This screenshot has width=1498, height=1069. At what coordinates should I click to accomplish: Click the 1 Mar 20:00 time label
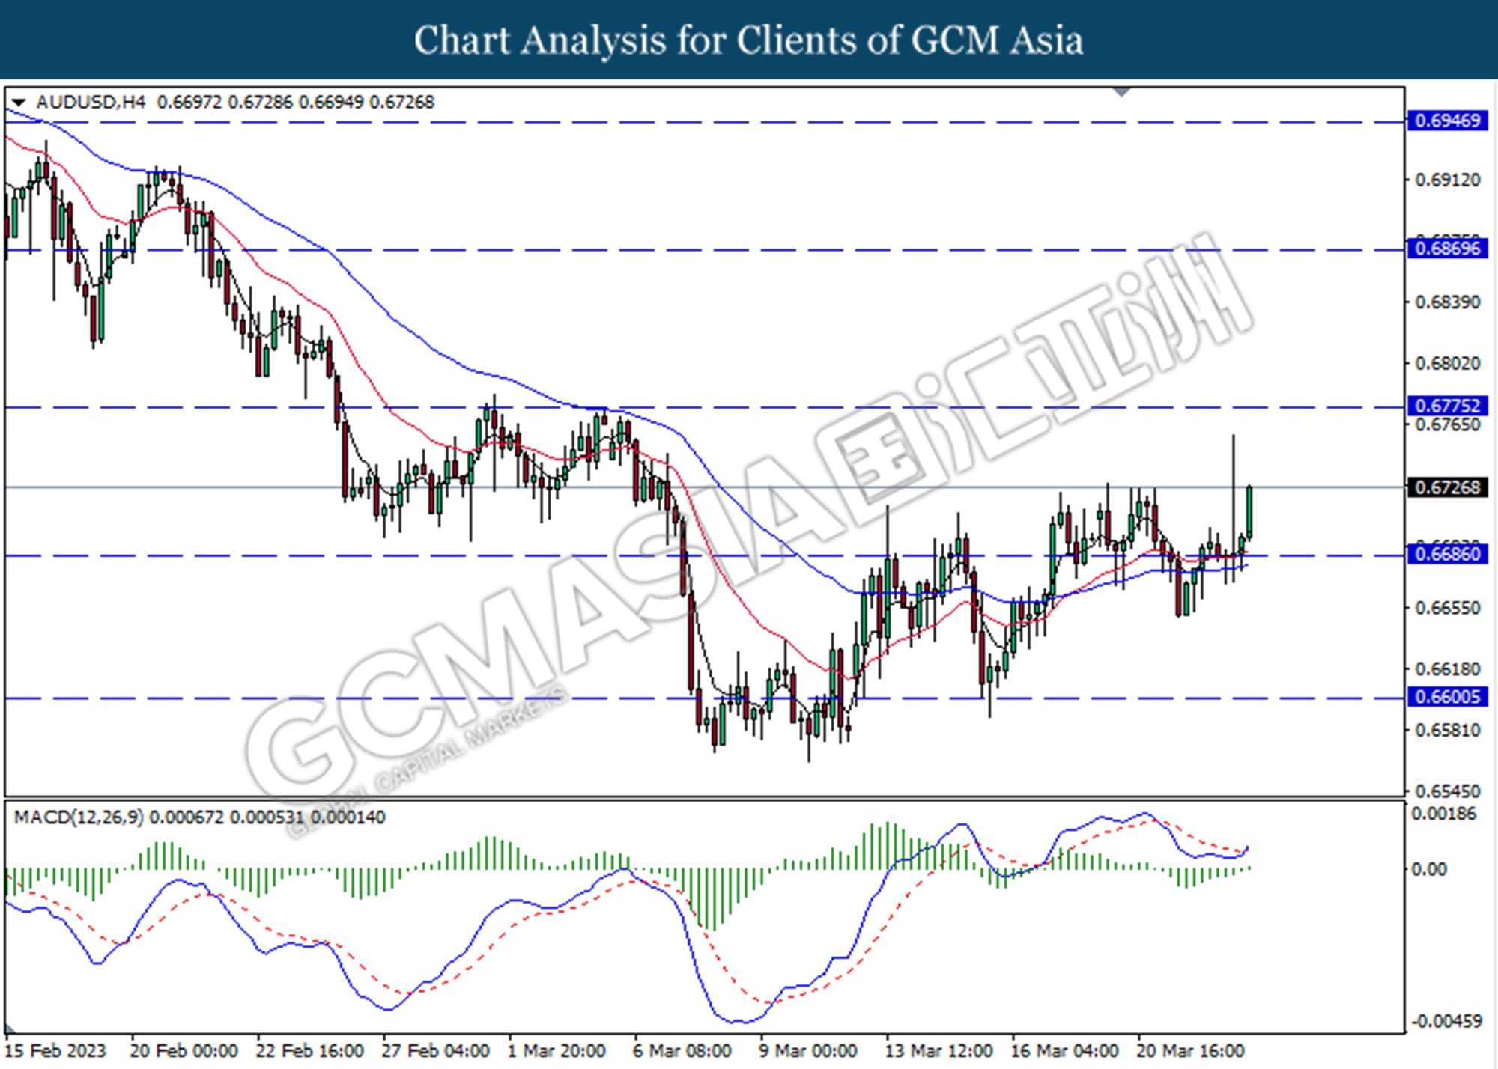557,1050
